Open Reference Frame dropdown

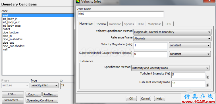click(172, 39)
